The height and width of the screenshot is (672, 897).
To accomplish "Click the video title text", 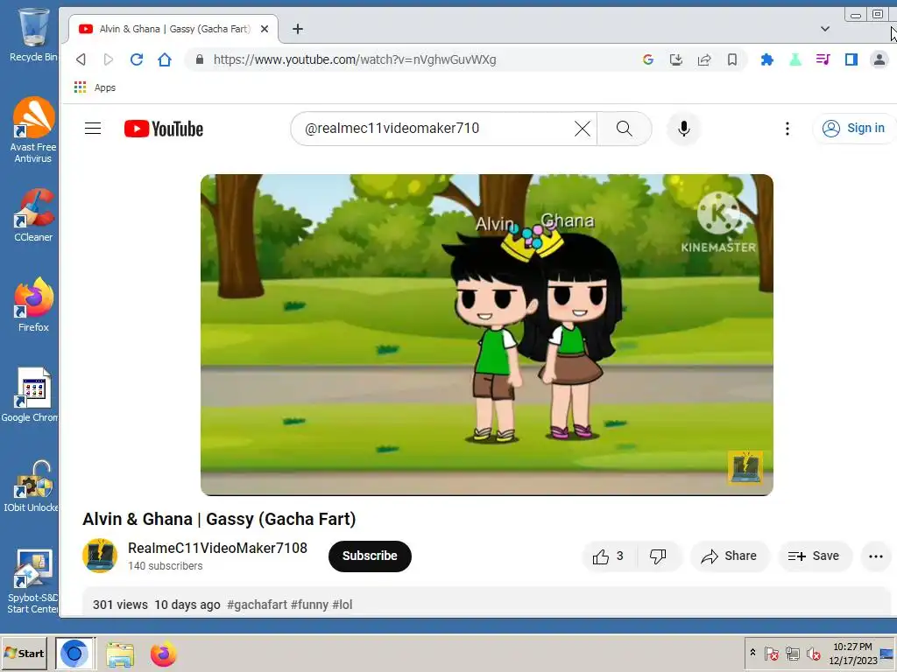I will 219,519.
